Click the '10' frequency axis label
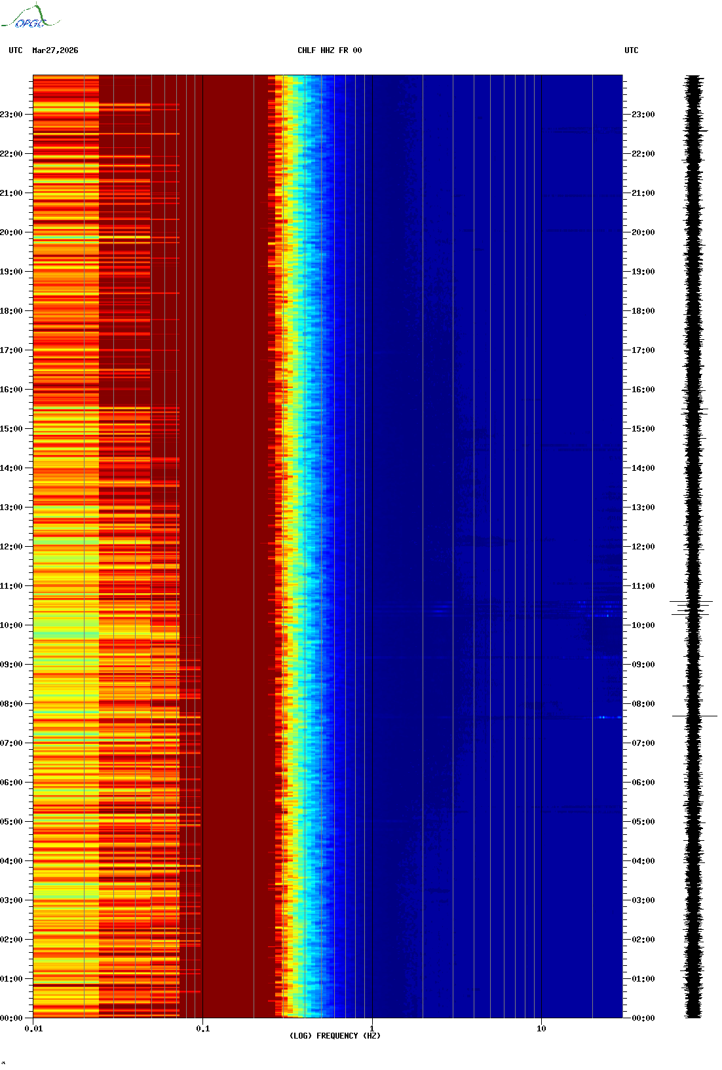Viewport: 722px width, 1070px height. pos(541,1029)
